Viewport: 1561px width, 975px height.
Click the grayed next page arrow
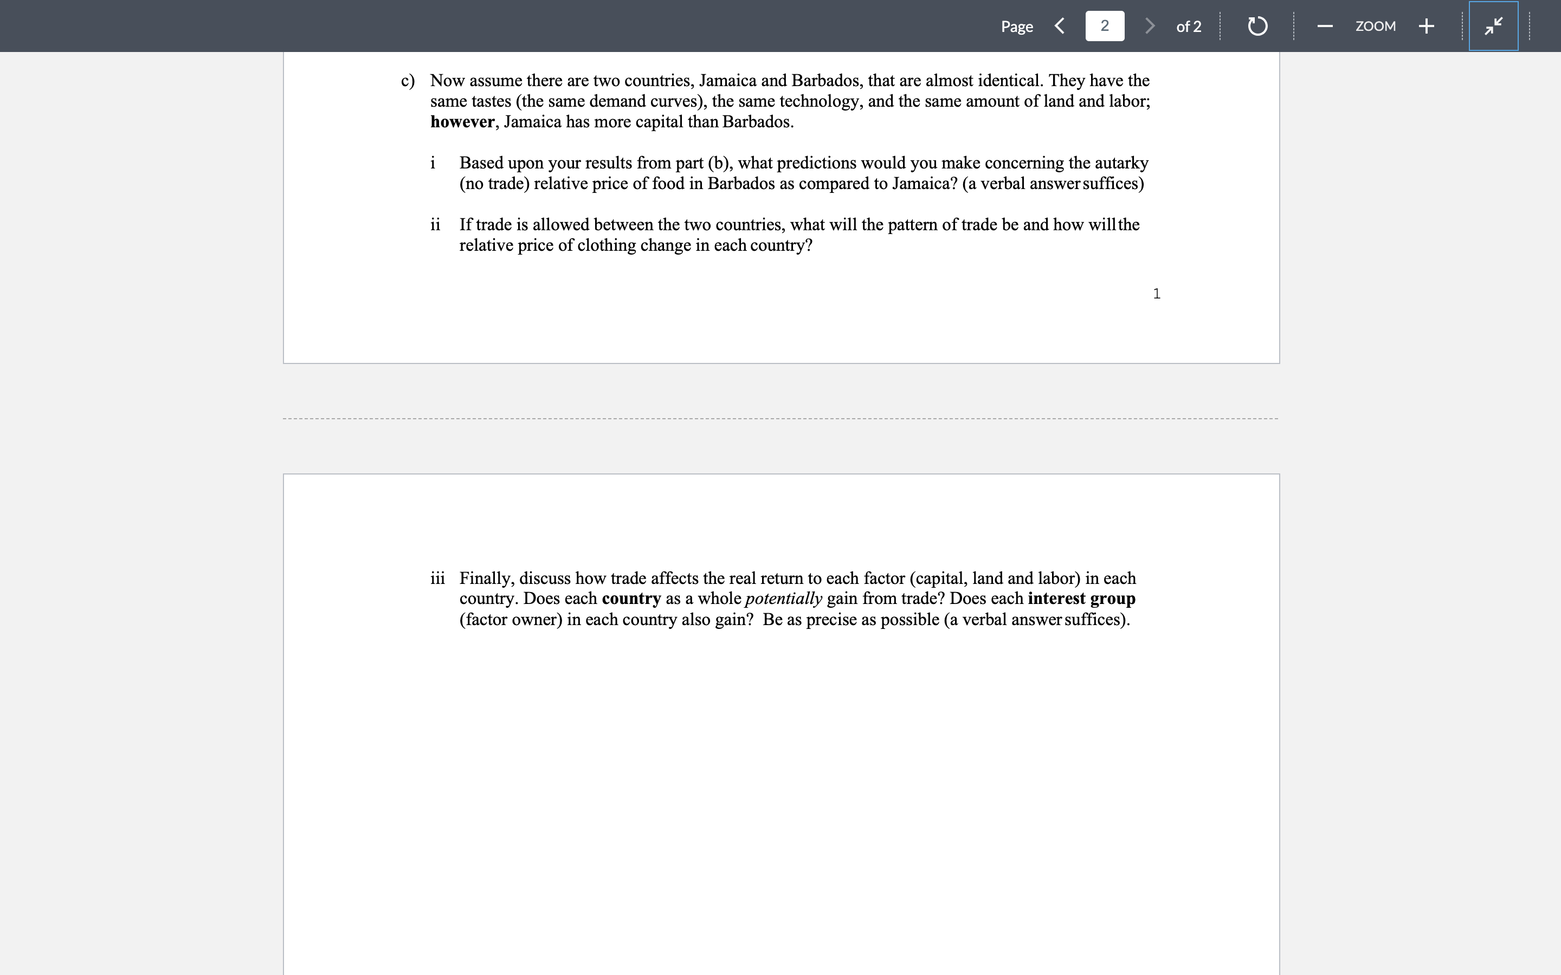pyautogui.click(x=1150, y=26)
